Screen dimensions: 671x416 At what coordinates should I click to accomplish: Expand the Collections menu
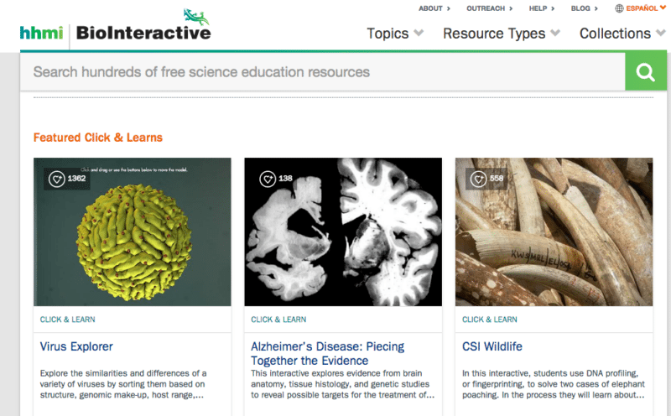(x=622, y=34)
